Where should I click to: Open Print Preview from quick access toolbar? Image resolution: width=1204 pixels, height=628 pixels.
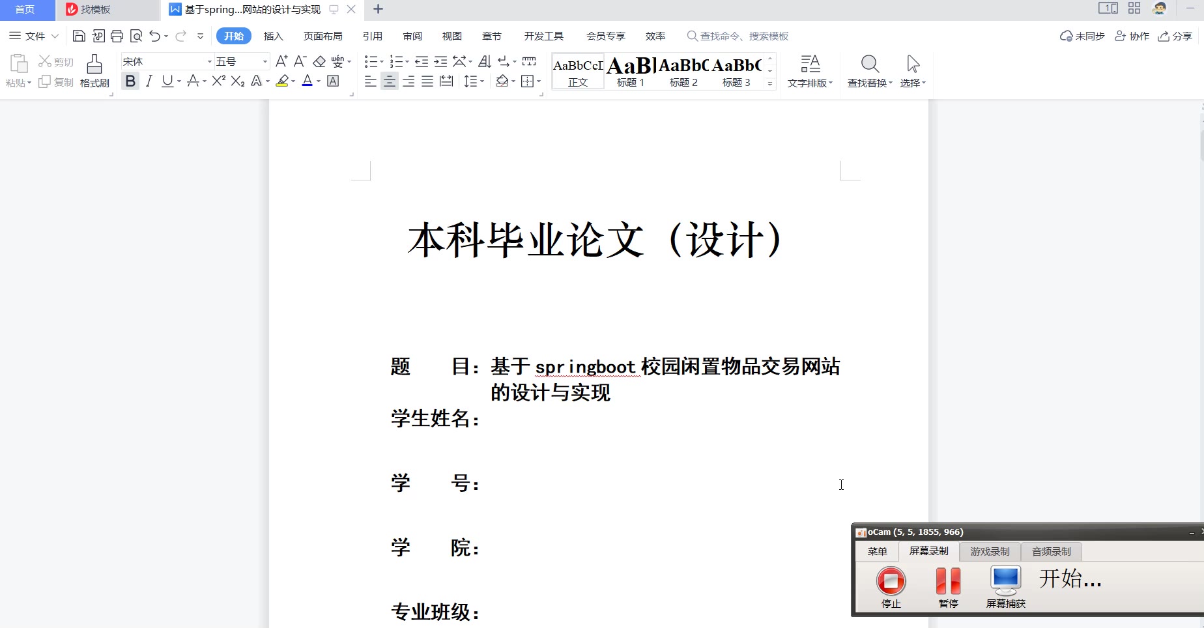136,36
